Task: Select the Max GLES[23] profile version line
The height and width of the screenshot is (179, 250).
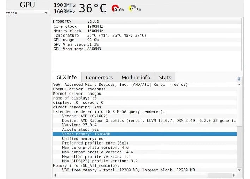Action: coord(145,161)
